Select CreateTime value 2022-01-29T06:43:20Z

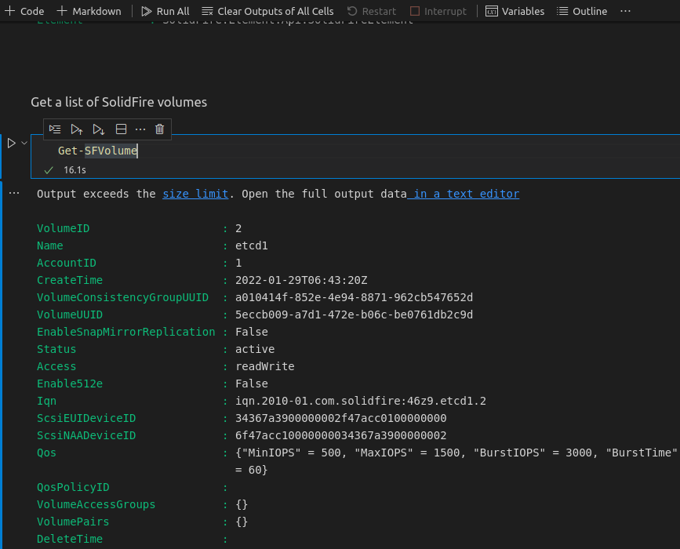(x=301, y=280)
